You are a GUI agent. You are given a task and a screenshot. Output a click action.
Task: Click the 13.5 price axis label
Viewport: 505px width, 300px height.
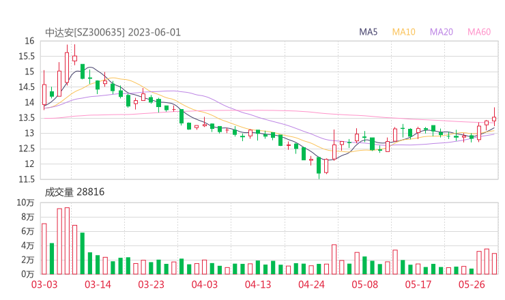tap(27, 118)
